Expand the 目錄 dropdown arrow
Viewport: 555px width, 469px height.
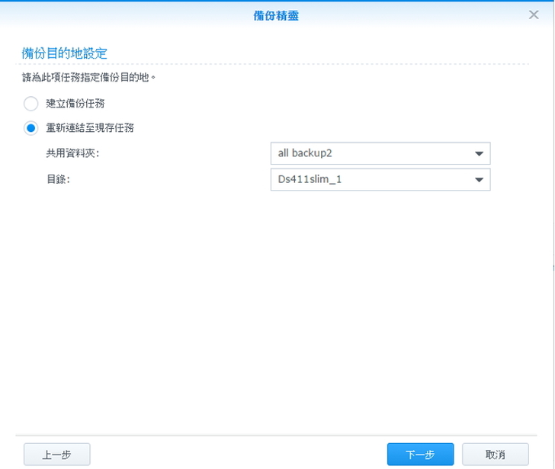click(479, 180)
